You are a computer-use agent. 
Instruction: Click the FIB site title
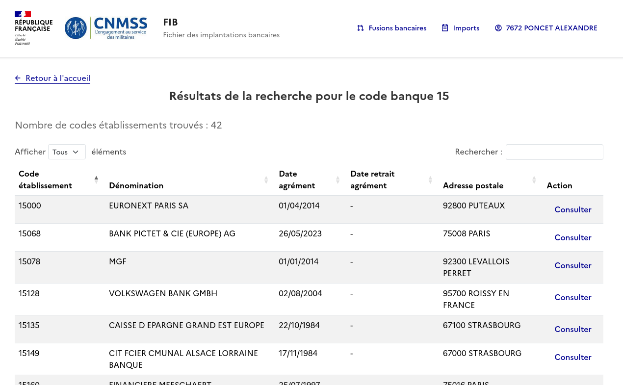tap(171, 22)
